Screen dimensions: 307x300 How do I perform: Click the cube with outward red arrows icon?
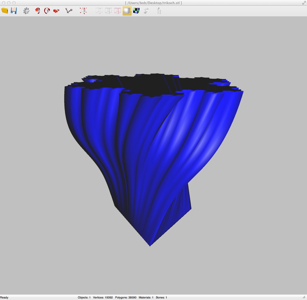click(x=83, y=11)
